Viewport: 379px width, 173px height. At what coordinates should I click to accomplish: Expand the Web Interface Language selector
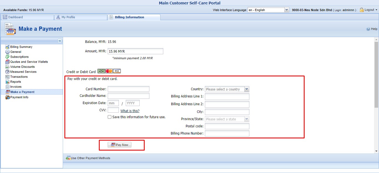click(287, 10)
